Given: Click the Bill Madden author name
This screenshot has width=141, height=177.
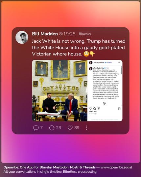Looking at the screenshot, I should [45, 34].
